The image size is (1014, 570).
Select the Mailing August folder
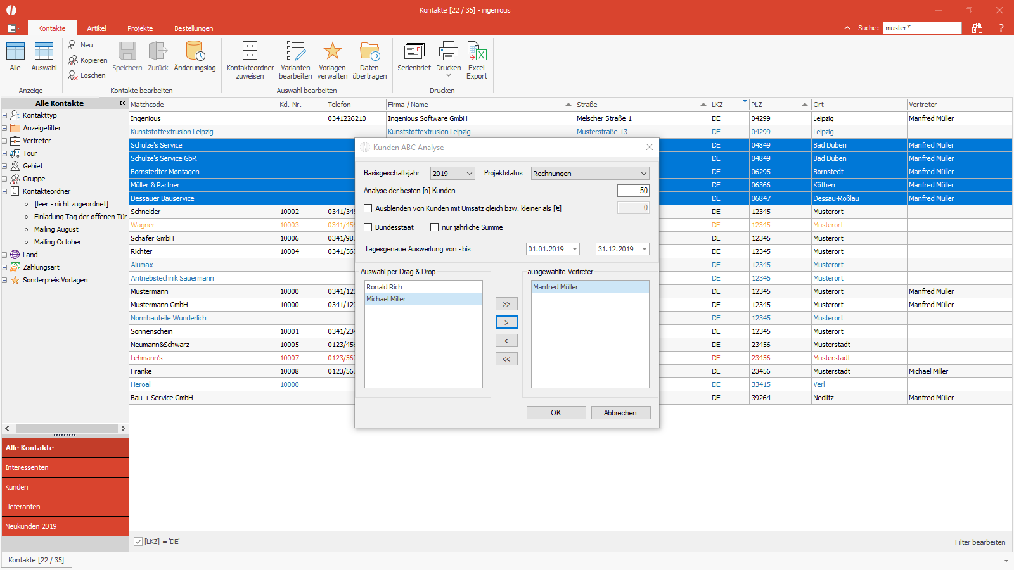(x=56, y=229)
